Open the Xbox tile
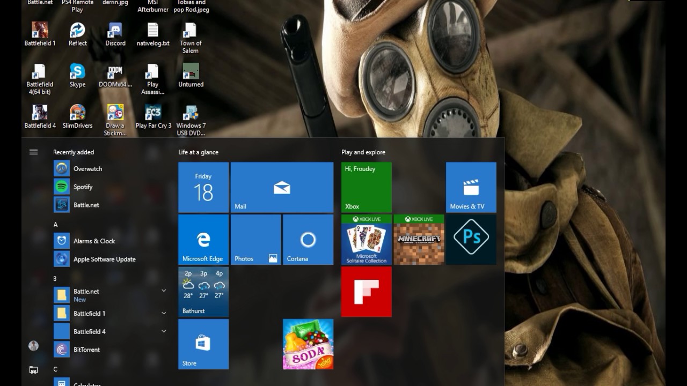The width and height of the screenshot is (687, 386). pos(367,188)
